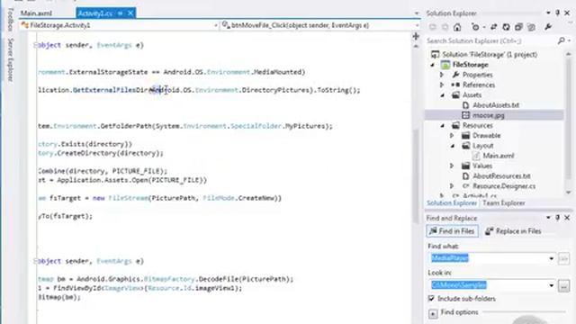The width and height of the screenshot is (576, 324).
Task: Click the References node icon
Action: click(455, 85)
